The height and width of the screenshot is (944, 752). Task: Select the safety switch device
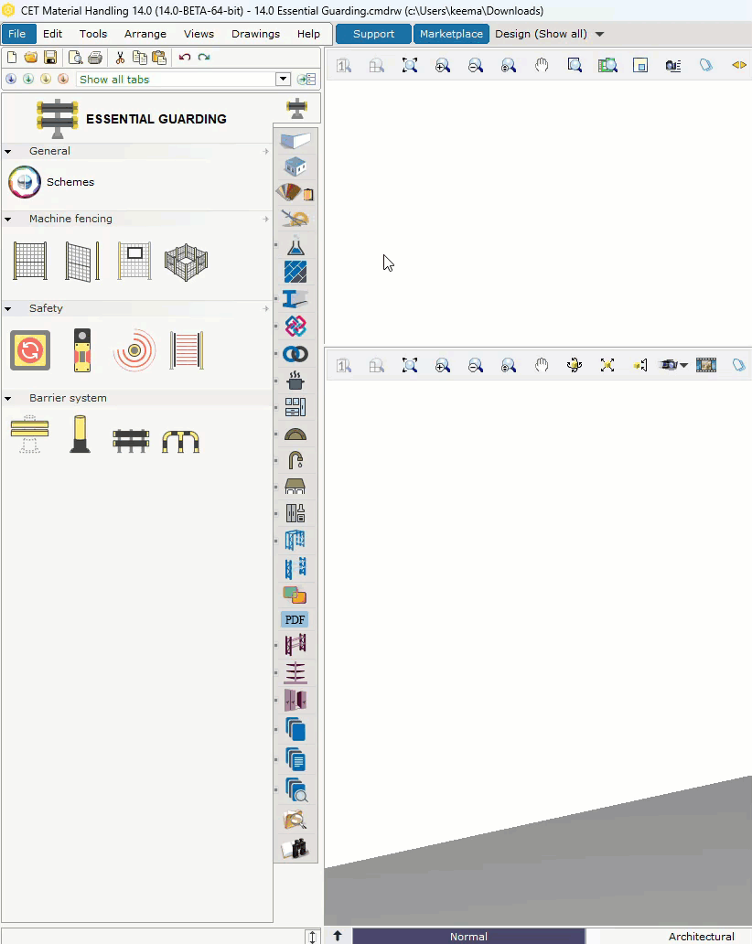point(82,350)
